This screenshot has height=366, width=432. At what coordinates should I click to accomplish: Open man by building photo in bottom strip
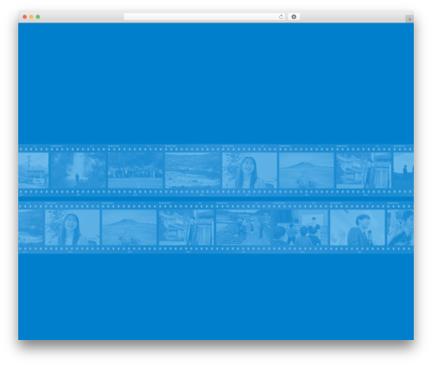click(x=187, y=228)
